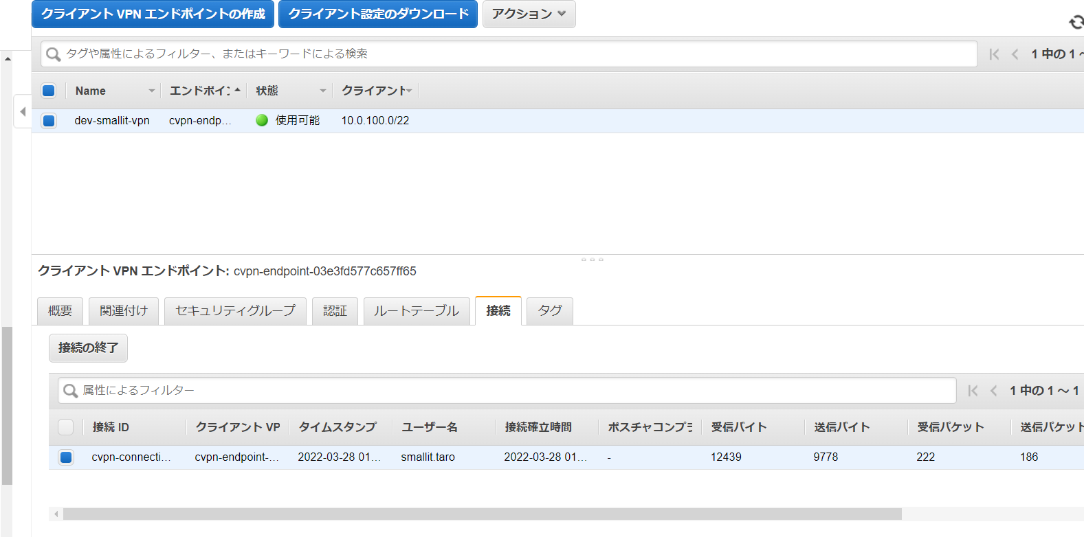Click the connections list previous-page arrow
Image resolution: width=1084 pixels, height=537 pixels.
994,391
